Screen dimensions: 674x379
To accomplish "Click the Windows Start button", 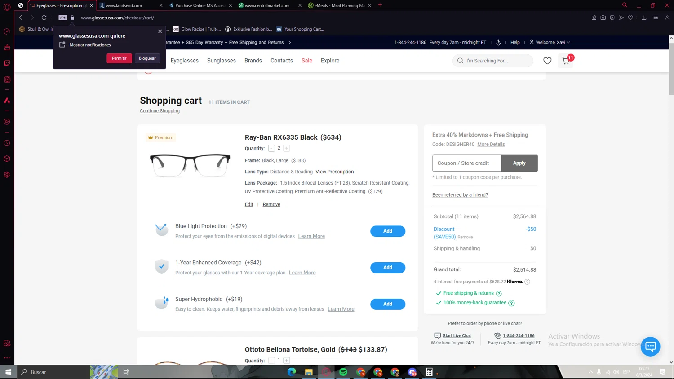I will tap(8, 372).
